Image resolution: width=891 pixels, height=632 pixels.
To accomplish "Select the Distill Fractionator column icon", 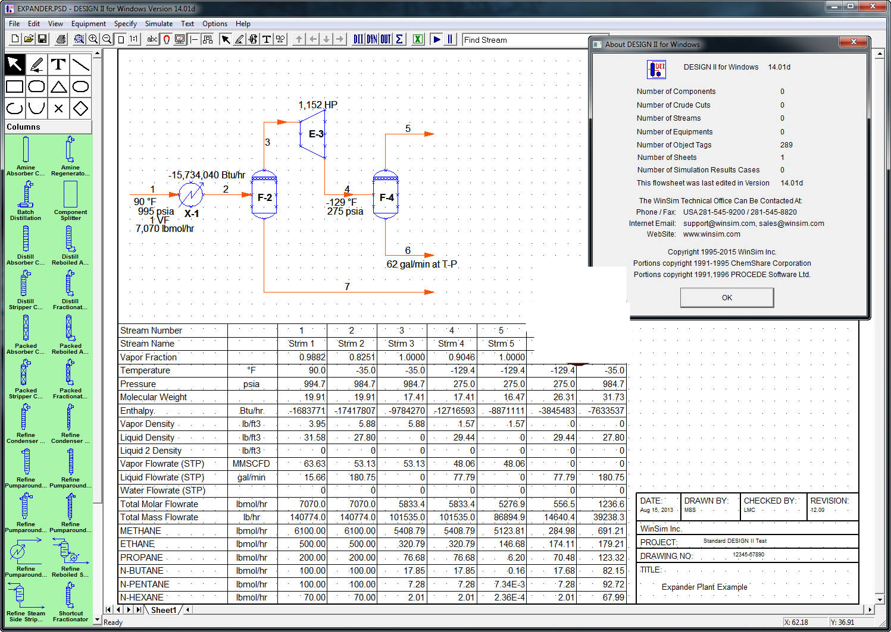I will [70, 290].
